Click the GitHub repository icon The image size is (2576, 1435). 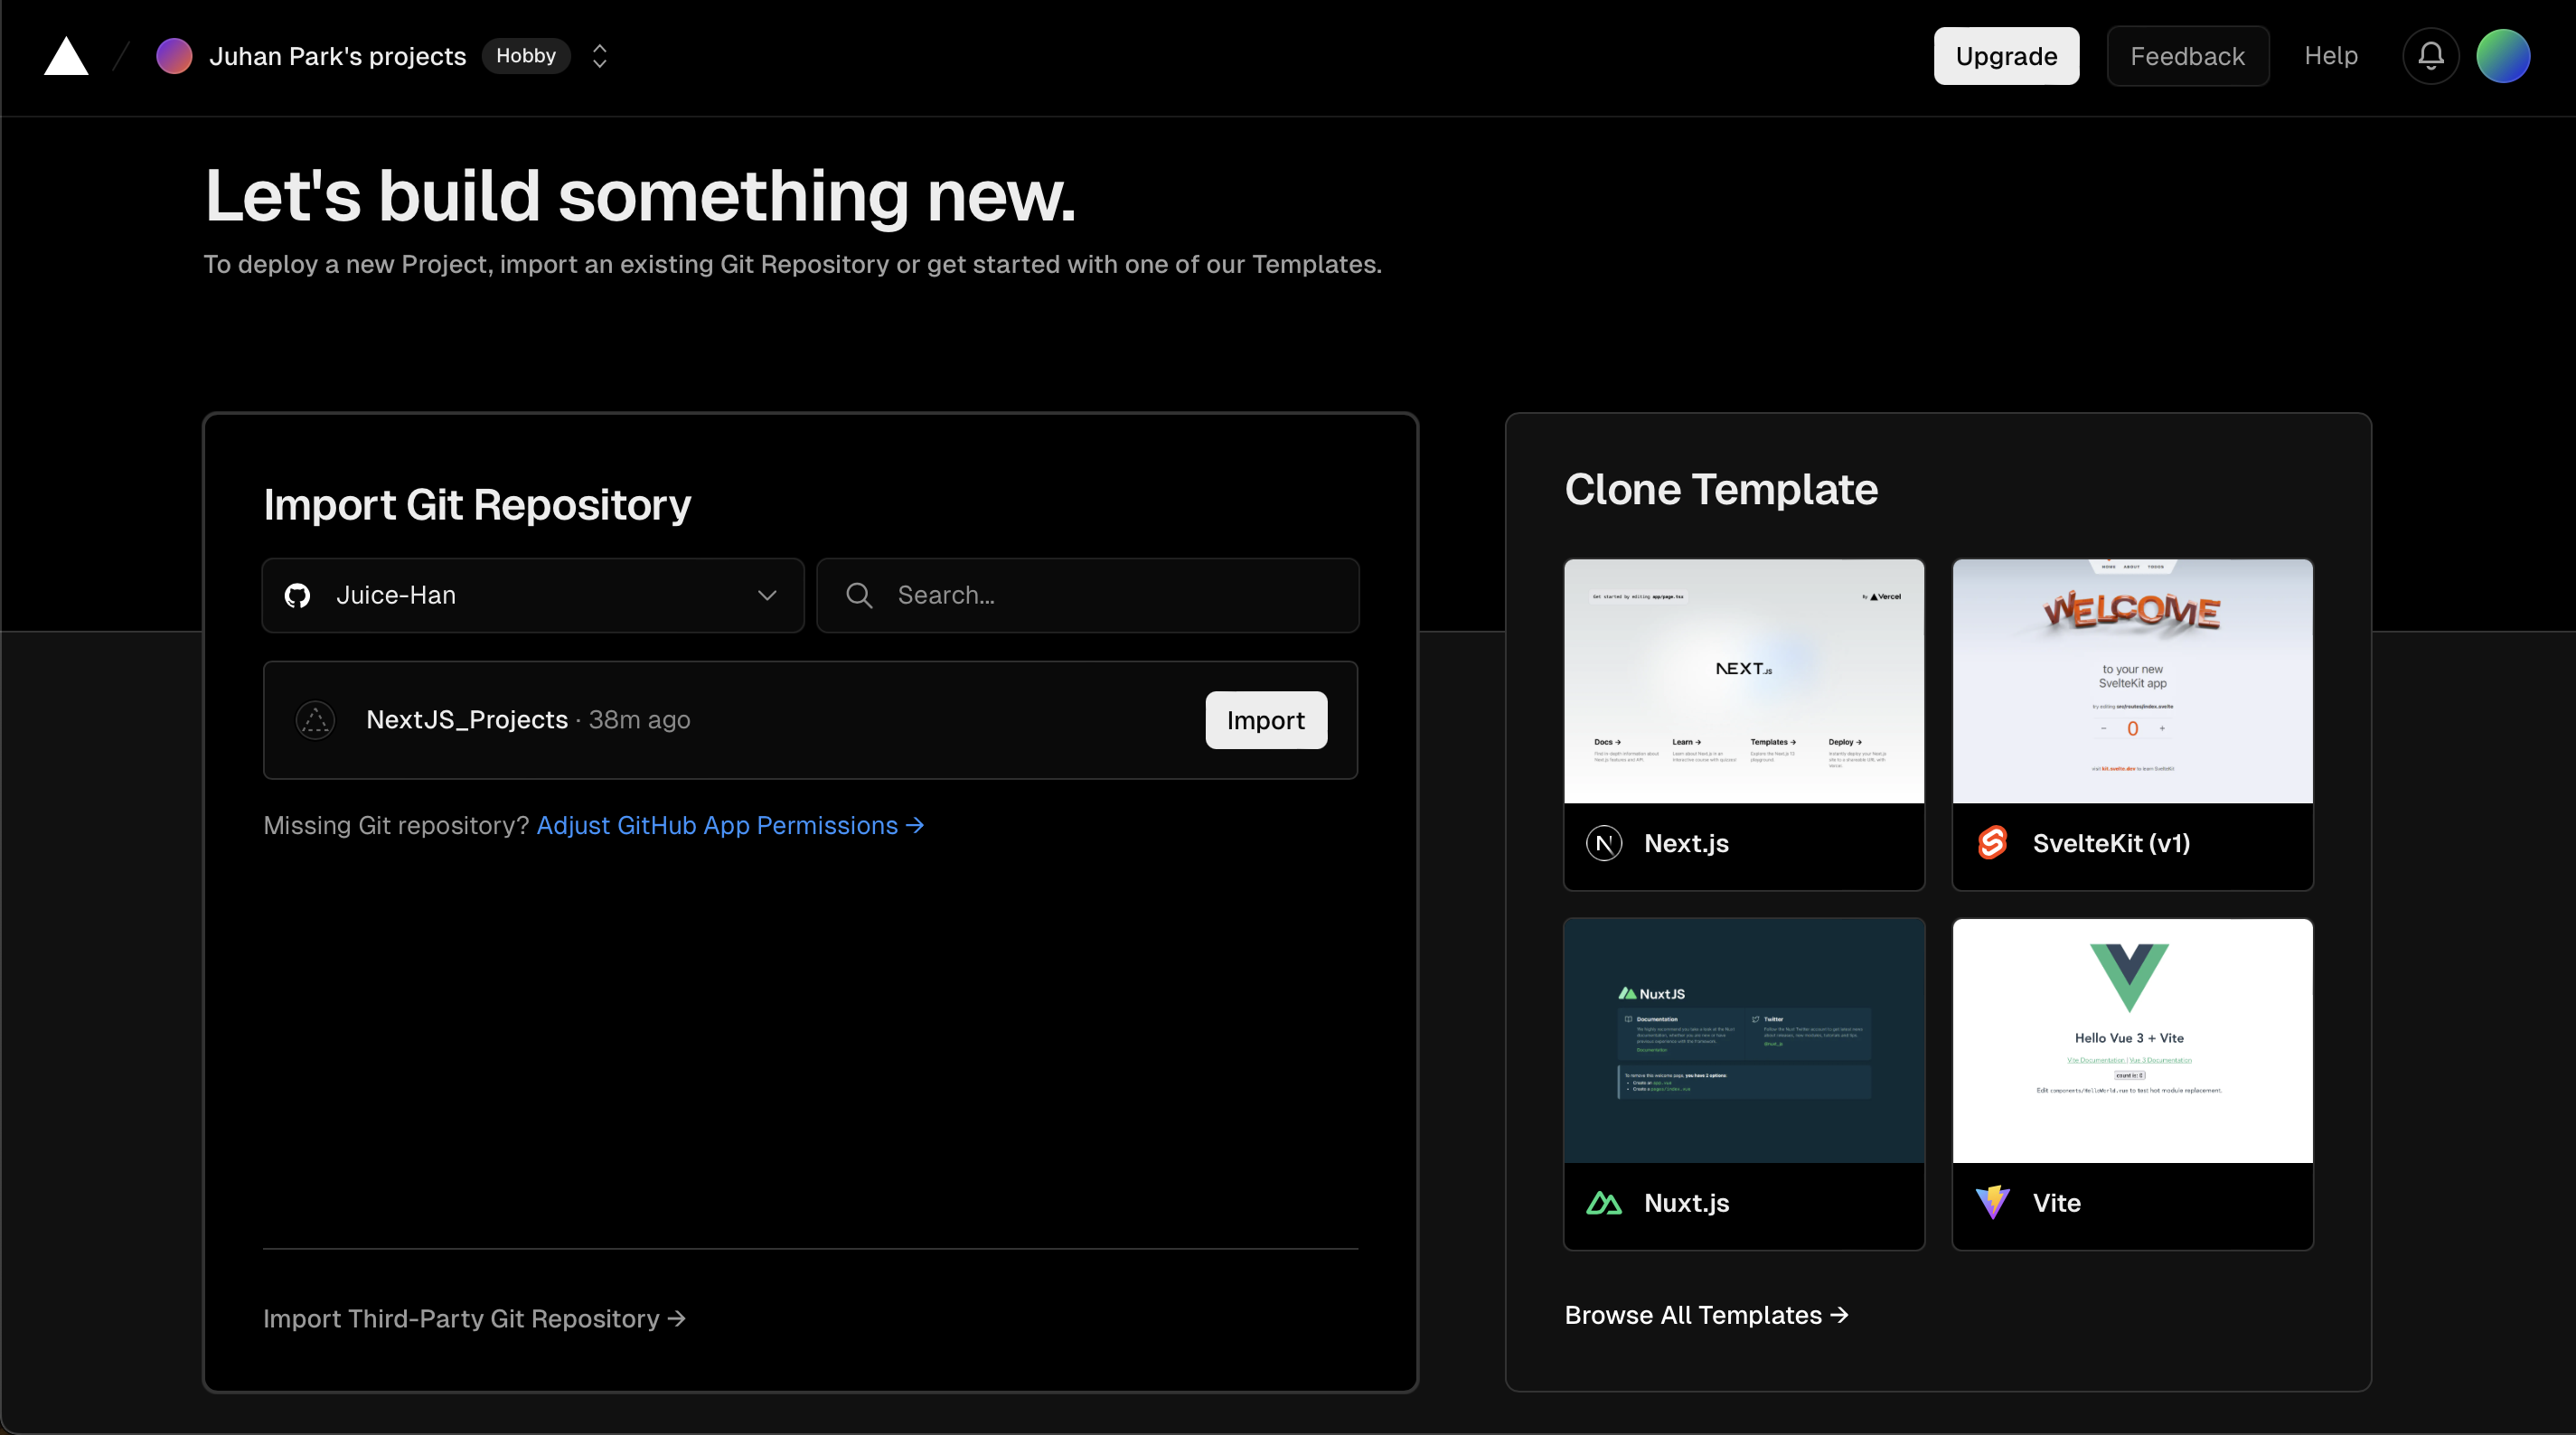298,594
